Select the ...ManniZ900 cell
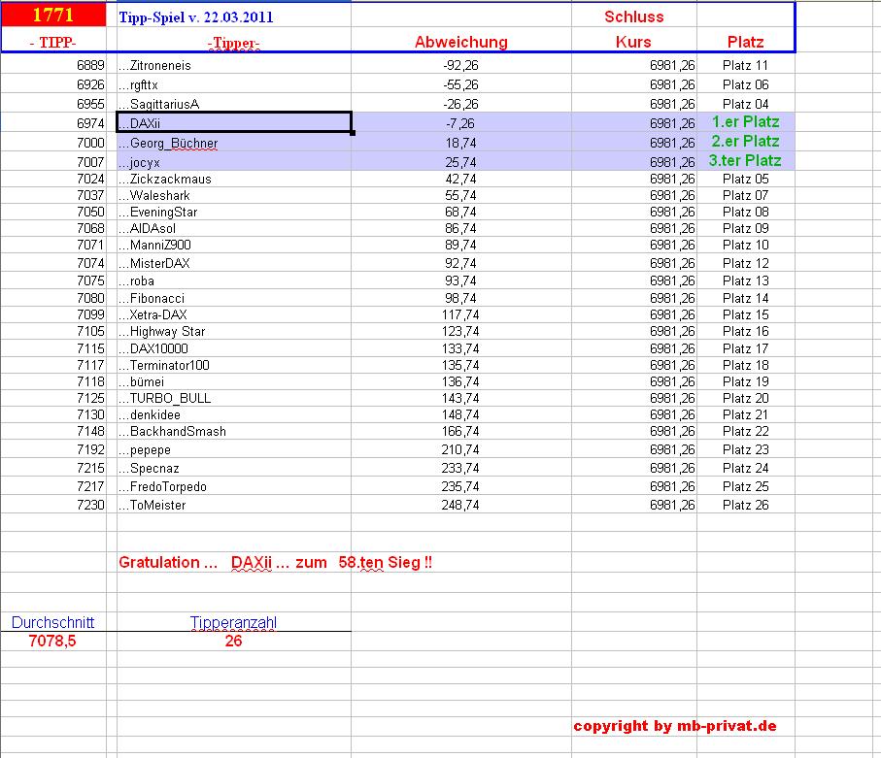This screenshot has height=758, width=881. click(x=234, y=245)
